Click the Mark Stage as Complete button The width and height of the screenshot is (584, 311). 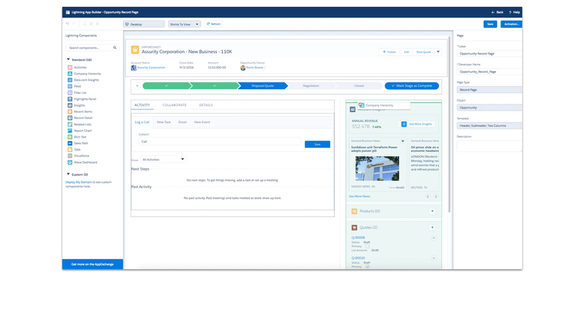click(412, 86)
